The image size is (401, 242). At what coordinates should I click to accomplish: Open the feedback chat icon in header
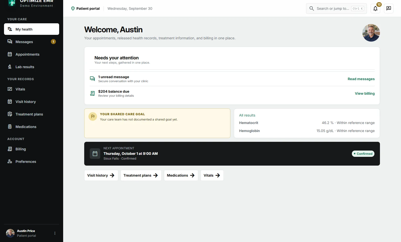(x=389, y=9)
